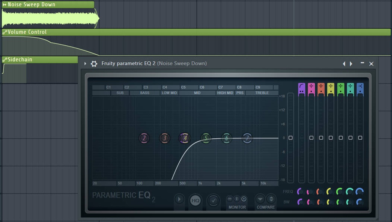Expand the EQ plugin menu arrow
This screenshot has width=392, height=222.
[85, 64]
